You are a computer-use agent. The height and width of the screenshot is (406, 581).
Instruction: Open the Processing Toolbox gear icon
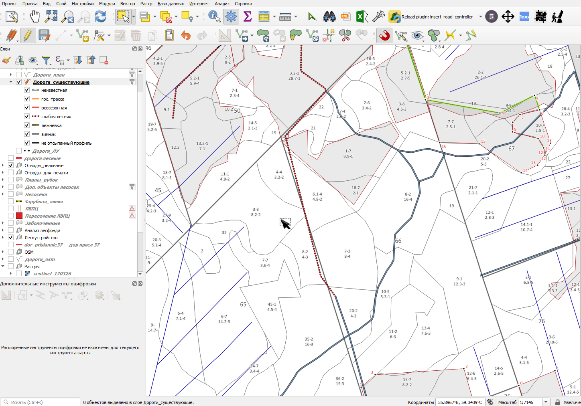231,17
